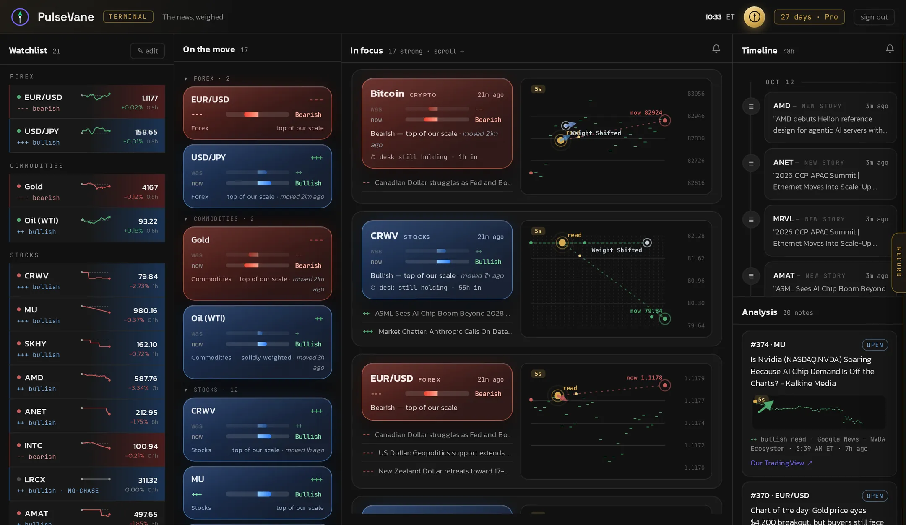Click the EUR/USD chart read marker
906x525 pixels.
pos(557,395)
